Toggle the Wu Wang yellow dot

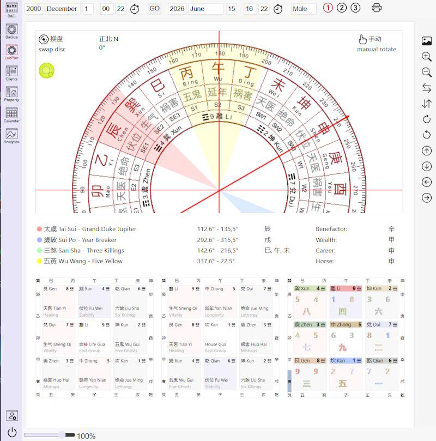click(x=39, y=261)
